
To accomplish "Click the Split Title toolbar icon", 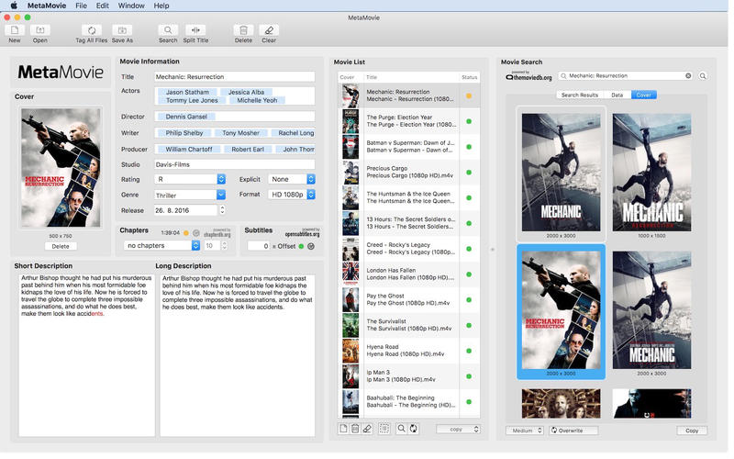I will 195,30.
